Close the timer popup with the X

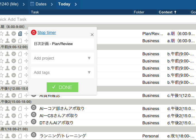pyautogui.click(x=92, y=35)
